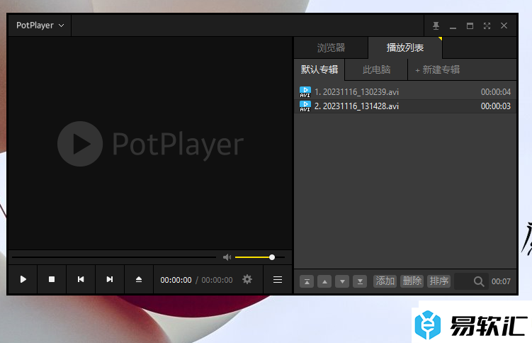Move selected item to bottom of playlist
The image size is (532, 343).
point(360,281)
